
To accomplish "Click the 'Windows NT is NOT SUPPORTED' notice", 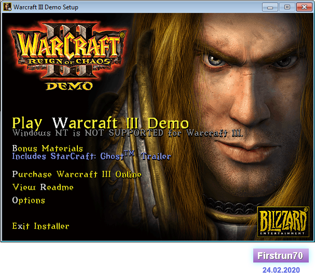I will [128, 133].
